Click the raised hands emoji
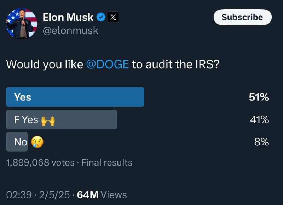This screenshot has width=283, height=205. click(48, 120)
